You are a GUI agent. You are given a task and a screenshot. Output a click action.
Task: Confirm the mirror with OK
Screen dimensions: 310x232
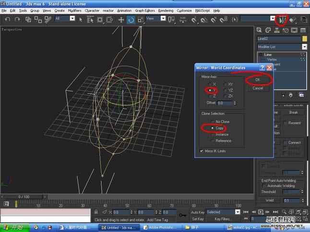tap(258, 79)
